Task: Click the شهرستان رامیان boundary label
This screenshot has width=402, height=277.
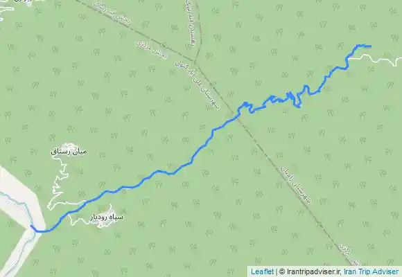Action: [x=295, y=184]
